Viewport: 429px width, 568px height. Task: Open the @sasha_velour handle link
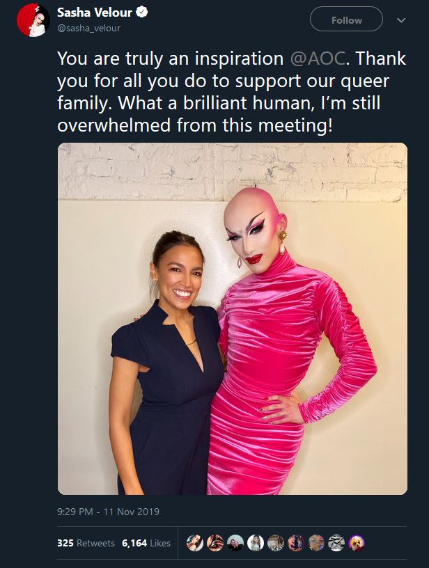[88, 28]
